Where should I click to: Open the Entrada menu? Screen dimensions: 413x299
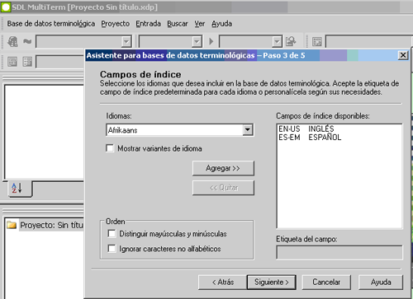pos(148,24)
